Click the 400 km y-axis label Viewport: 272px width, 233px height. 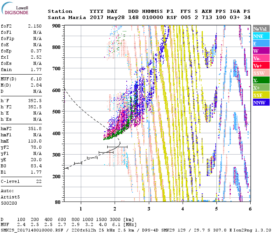[x=56, y=134]
